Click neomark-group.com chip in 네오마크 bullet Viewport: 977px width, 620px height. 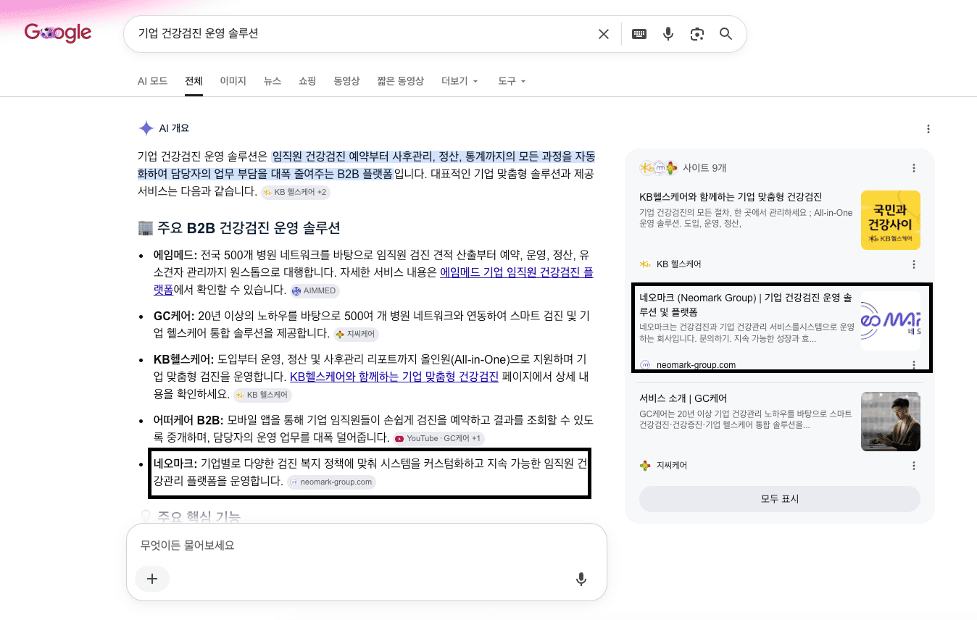pyautogui.click(x=331, y=482)
